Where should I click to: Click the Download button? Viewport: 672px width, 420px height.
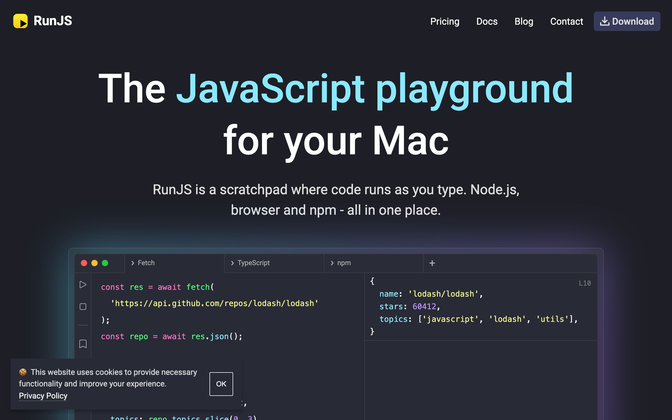point(627,21)
